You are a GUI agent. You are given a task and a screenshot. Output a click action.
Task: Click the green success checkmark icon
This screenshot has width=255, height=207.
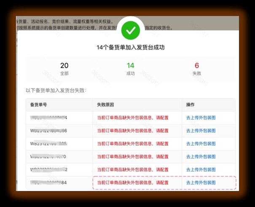pos(130,30)
